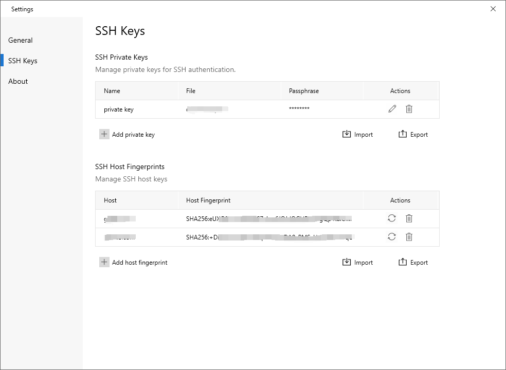Click Add host fingerprint
This screenshot has width=506, height=370.
click(139, 262)
